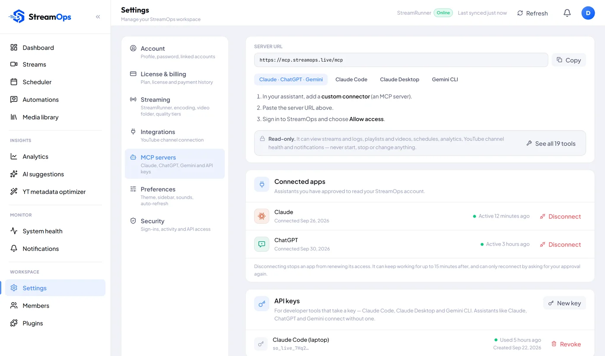The height and width of the screenshot is (356, 605).
Task: Switch to the Claude Desktop tab
Action: coord(400,79)
